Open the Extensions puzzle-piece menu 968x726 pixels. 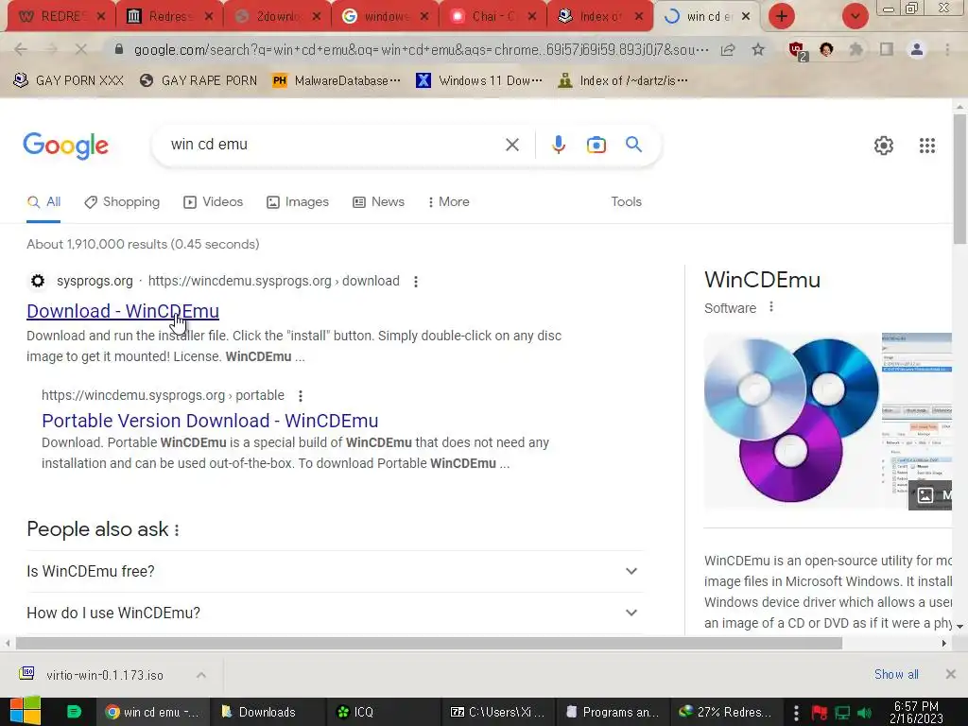point(856,49)
